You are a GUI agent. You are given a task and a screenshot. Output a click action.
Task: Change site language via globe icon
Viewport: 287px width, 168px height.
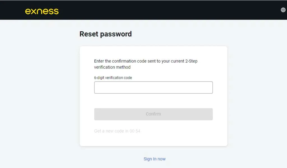click(283, 10)
